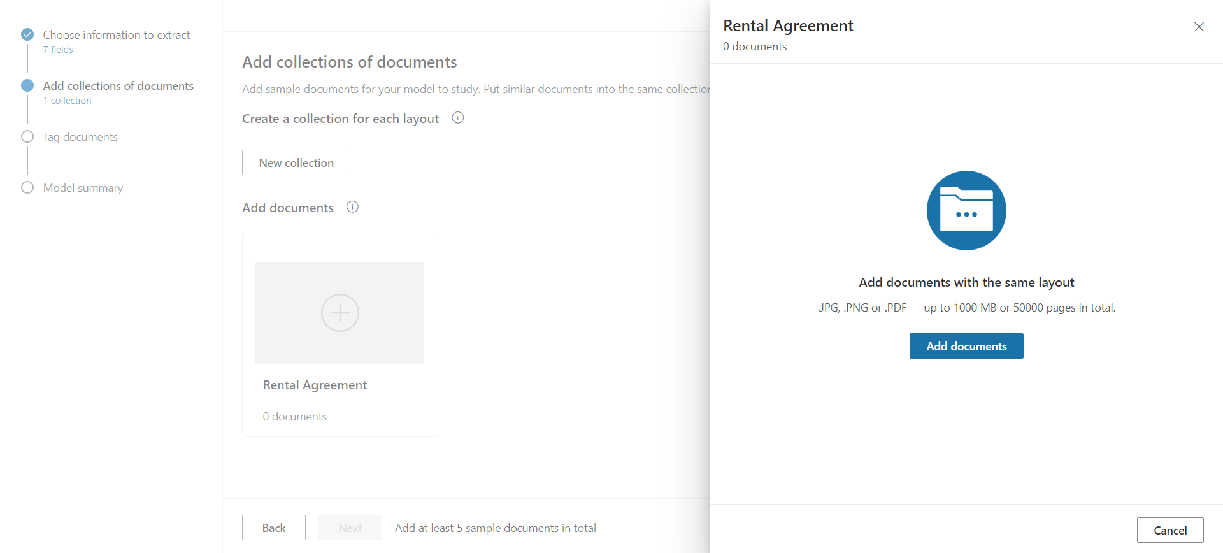1223x553 pixels.
Task: Go to the Add collections of documents step
Action: (x=118, y=86)
